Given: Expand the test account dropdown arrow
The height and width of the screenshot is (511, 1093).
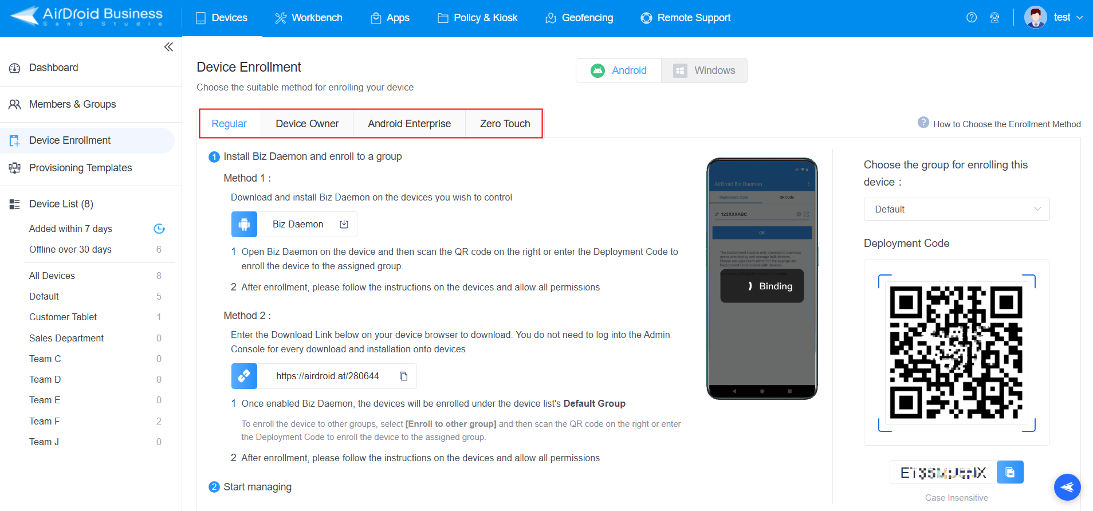Looking at the screenshot, I should click(1080, 18).
